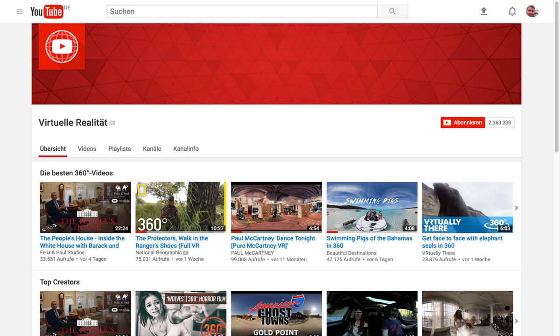Play The Protectors 360° video thumbnail
This screenshot has height=336, width=560.
[181, 207]
